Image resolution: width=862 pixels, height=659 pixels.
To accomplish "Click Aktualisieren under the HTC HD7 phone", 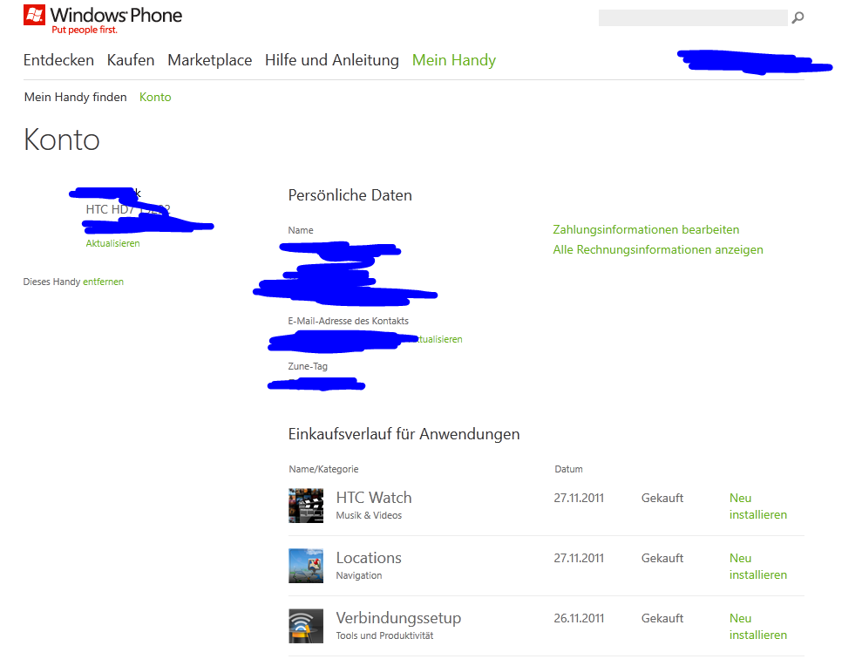I will pos(112,243).
